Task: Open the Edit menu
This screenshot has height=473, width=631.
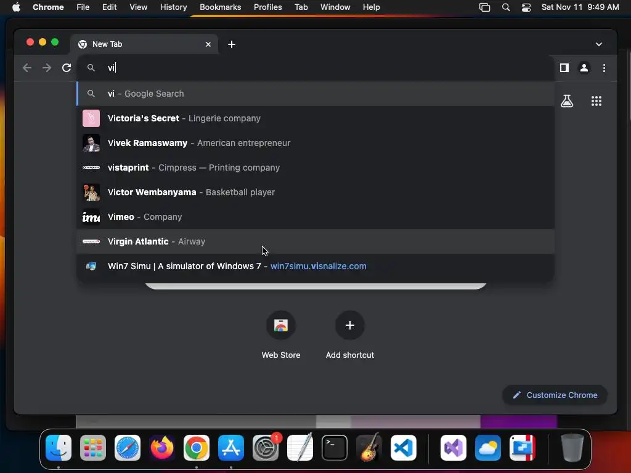Action: 109,7
